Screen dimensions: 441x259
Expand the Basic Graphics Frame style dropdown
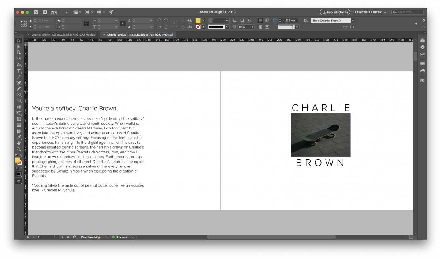pyautogui.click(x=353, y=21)
